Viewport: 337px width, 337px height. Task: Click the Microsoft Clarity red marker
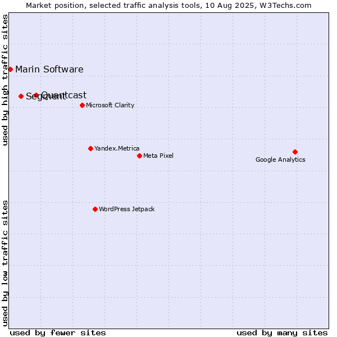[x=82, y=106]
